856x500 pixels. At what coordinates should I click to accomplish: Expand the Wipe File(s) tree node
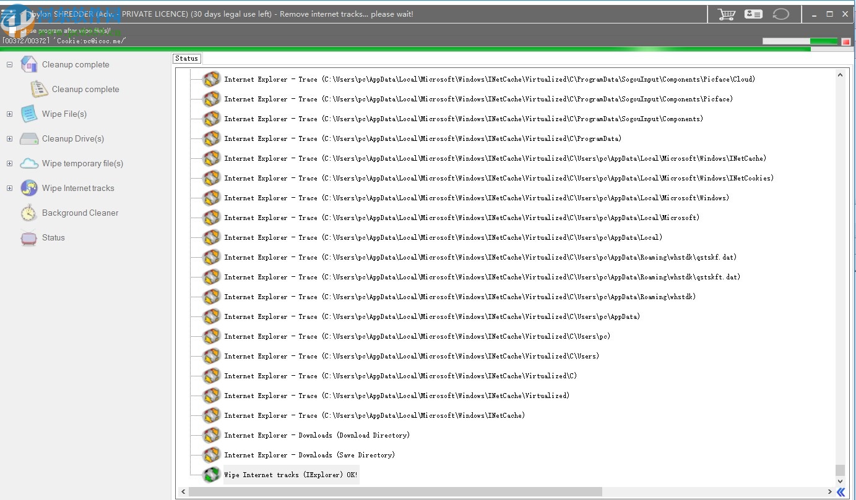pyautogui.click(x=9, y=114)
